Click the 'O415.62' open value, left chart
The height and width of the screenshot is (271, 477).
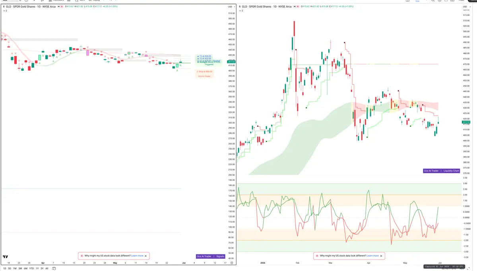click(x=69, y=7)
